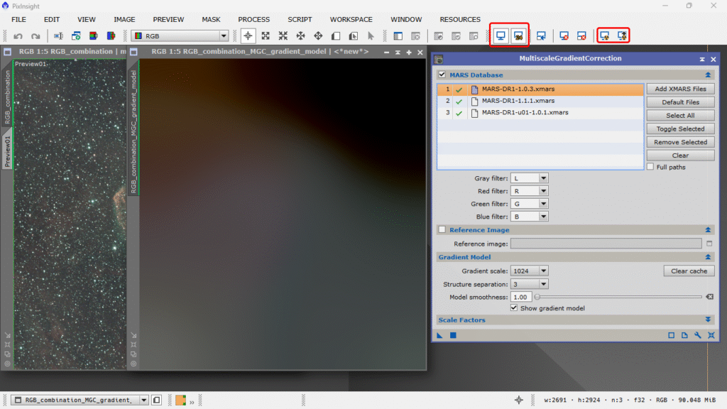Click the blue square Apply Global icon

(x=453, y=335)
